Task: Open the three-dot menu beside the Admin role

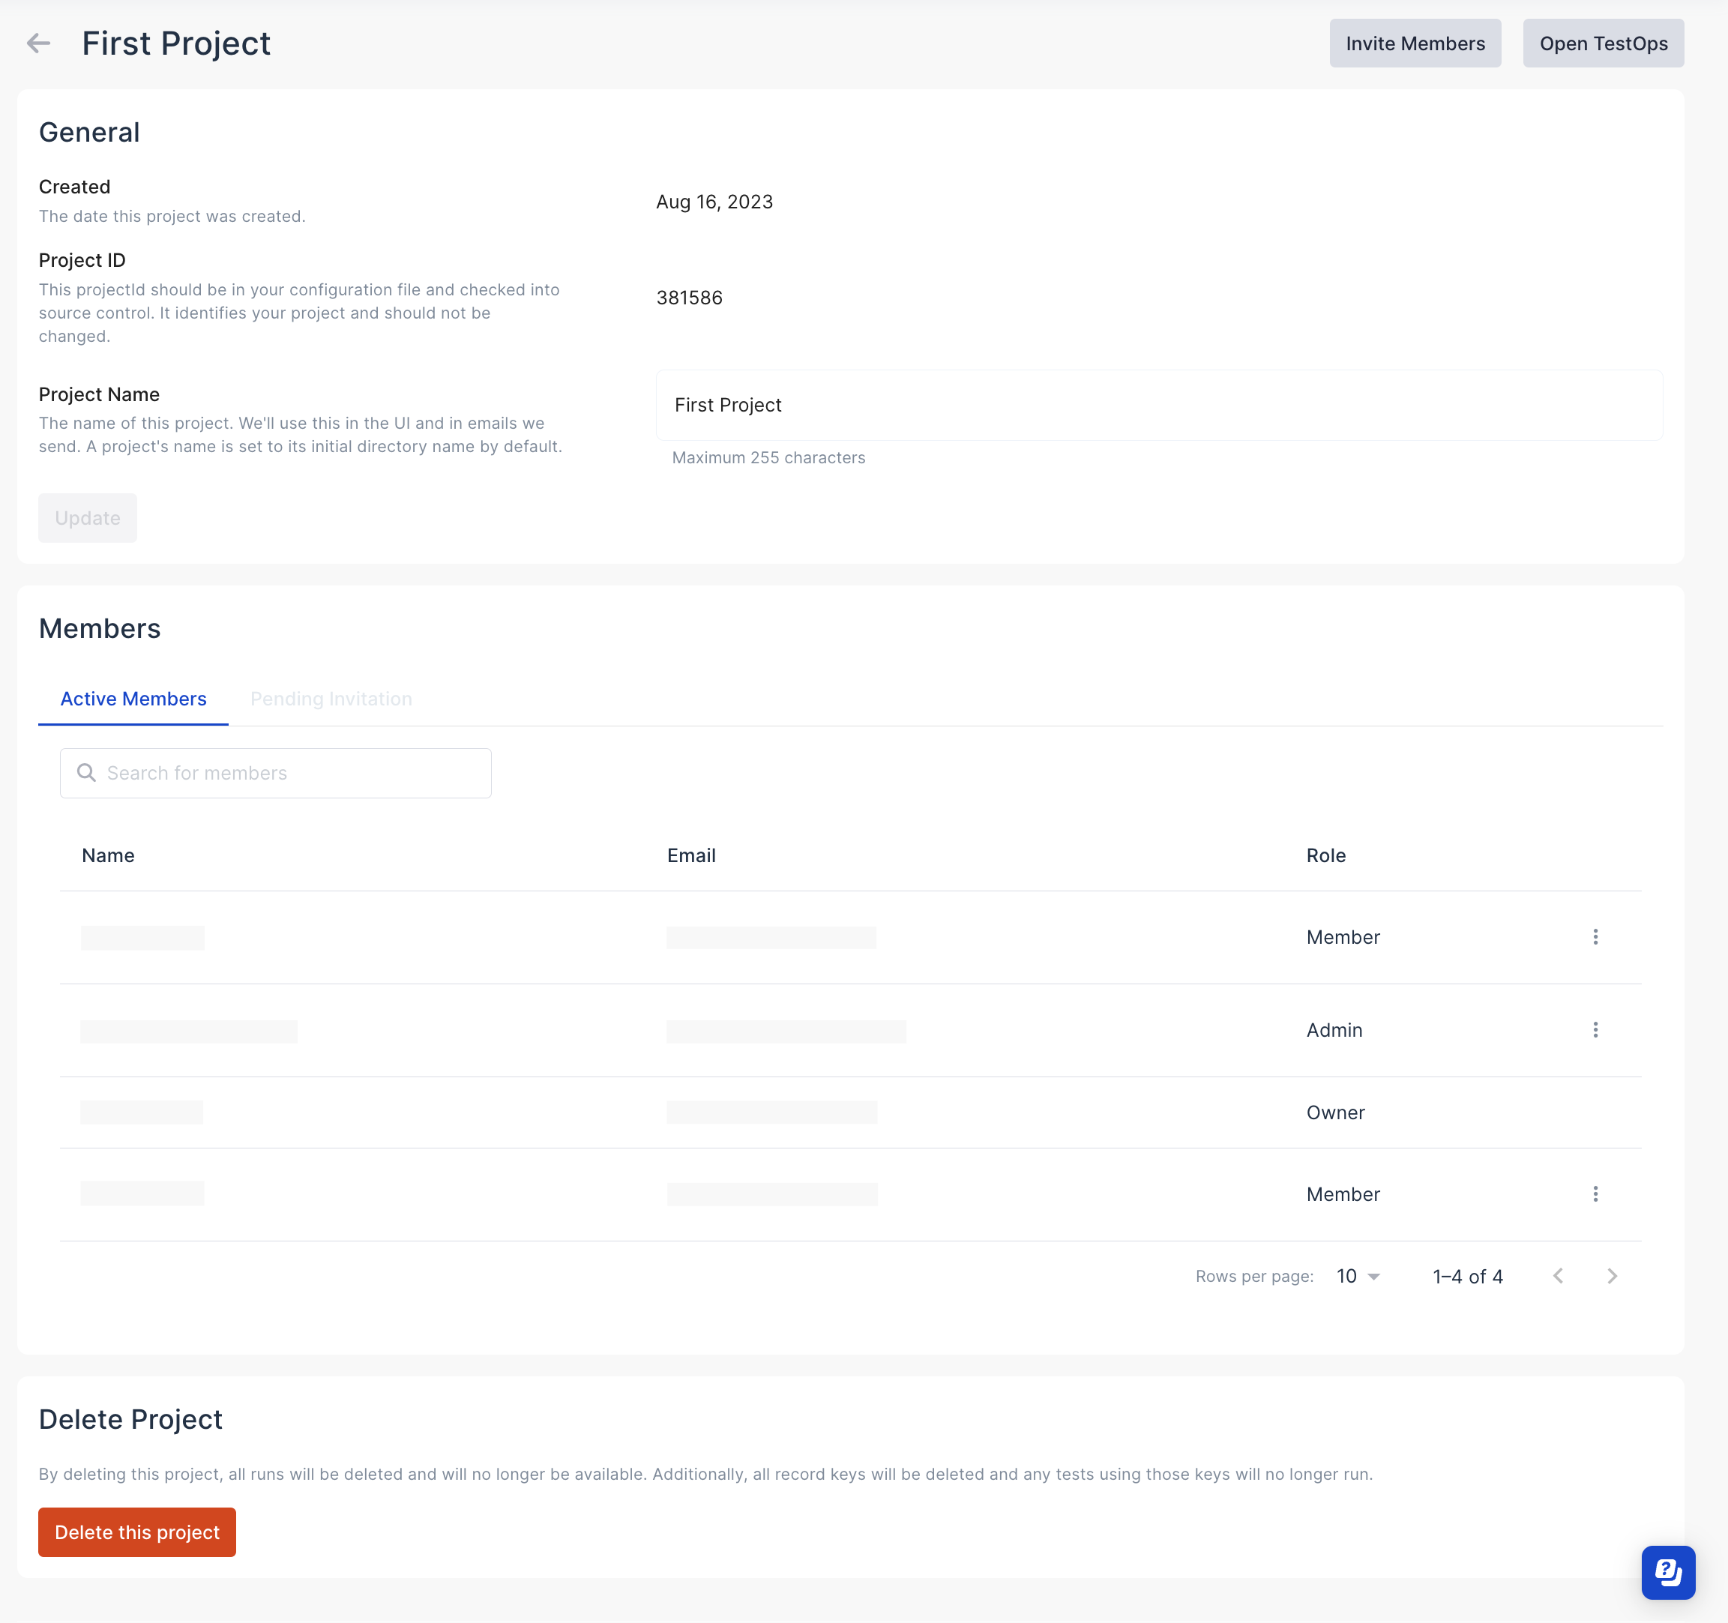Action: 1596,1030
